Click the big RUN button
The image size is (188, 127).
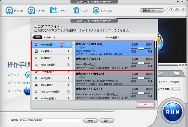tap(173, 112)
